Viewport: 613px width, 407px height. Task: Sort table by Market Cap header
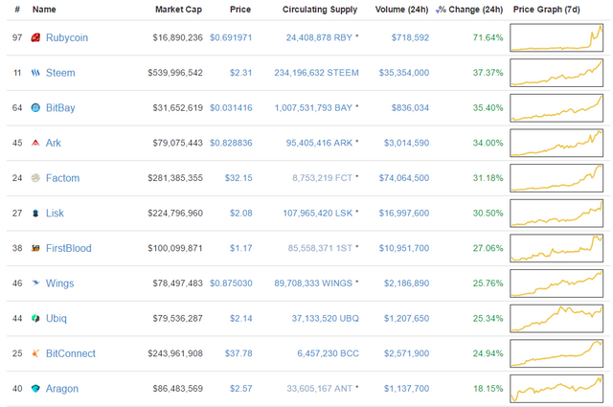point(179,10)
